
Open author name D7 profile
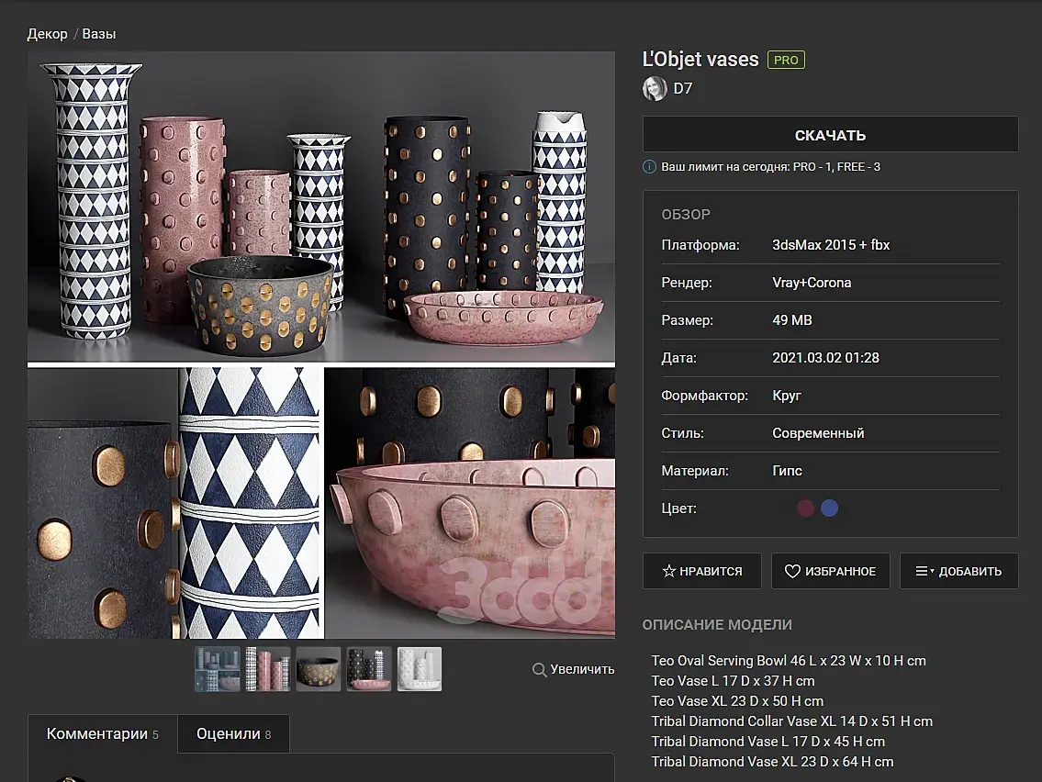pos(683,88)
